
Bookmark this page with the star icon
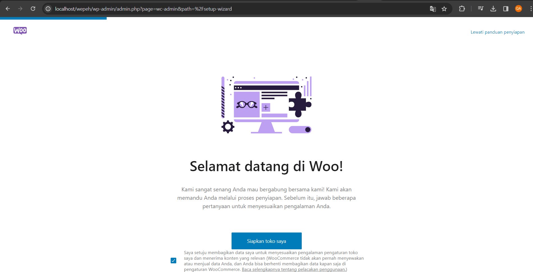tap(444, 9)
